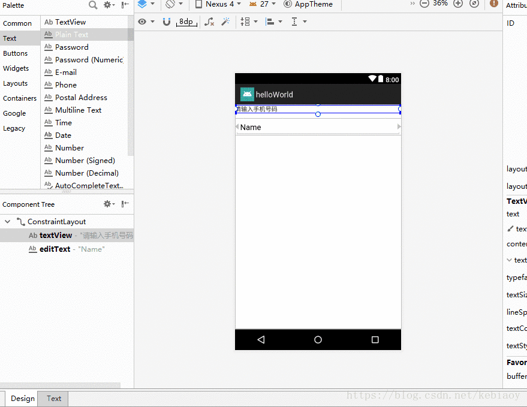Click the helloWorld app bar title

[274, 95]
